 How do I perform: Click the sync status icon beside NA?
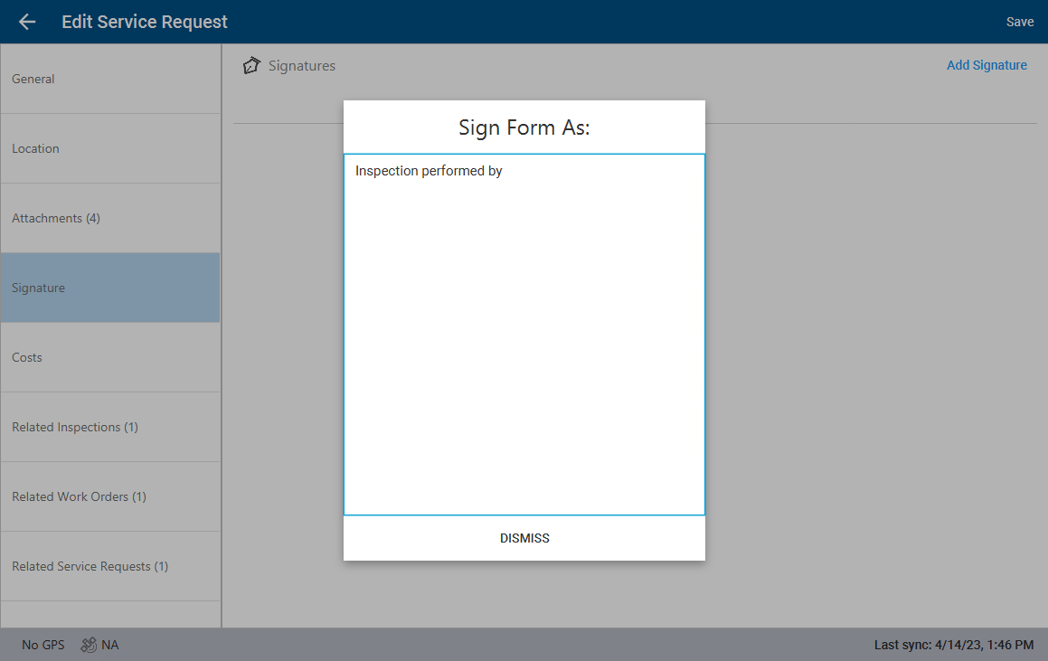coord(89,645)
